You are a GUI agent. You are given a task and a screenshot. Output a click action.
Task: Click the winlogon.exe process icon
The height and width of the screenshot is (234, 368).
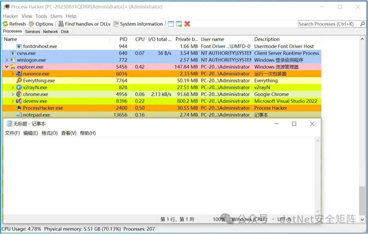pyautogui.click(x=13, y=60)
